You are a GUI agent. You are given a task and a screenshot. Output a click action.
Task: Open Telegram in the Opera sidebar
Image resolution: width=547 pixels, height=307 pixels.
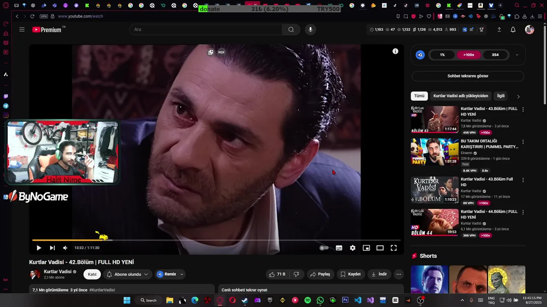coord(6,106)
